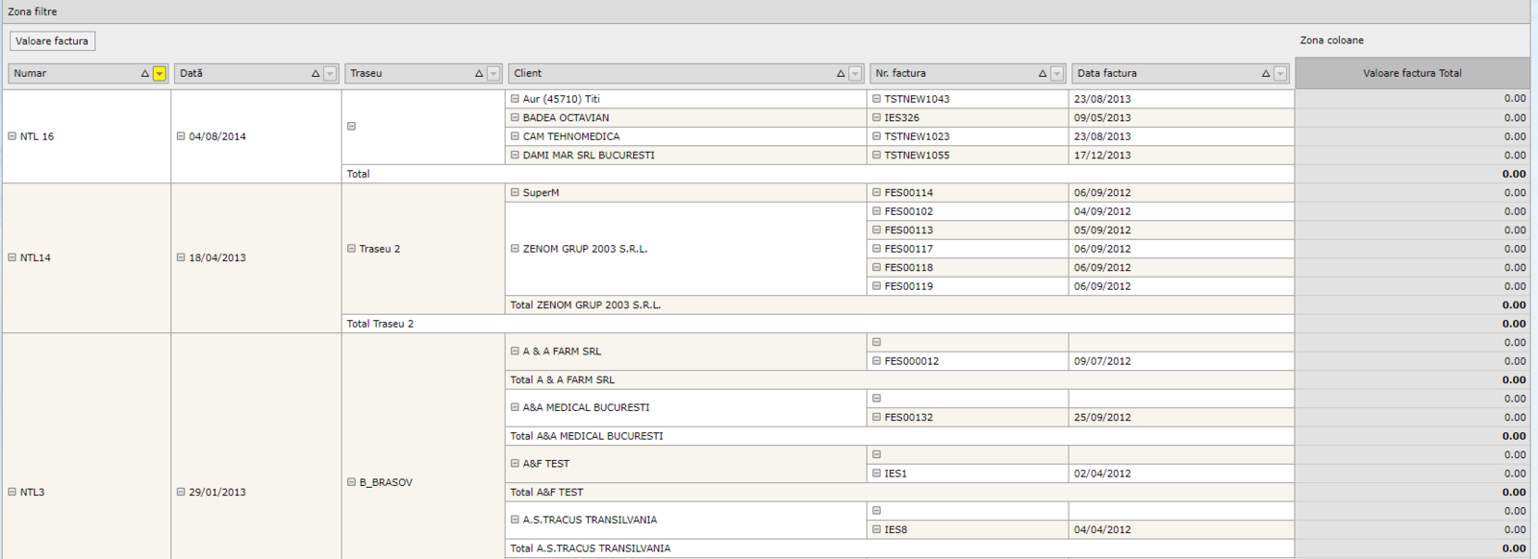Collapse the NTL 16 row group
Viewport: 1538px width, 559px height.
pyautogui.click(x=13, y=136)
